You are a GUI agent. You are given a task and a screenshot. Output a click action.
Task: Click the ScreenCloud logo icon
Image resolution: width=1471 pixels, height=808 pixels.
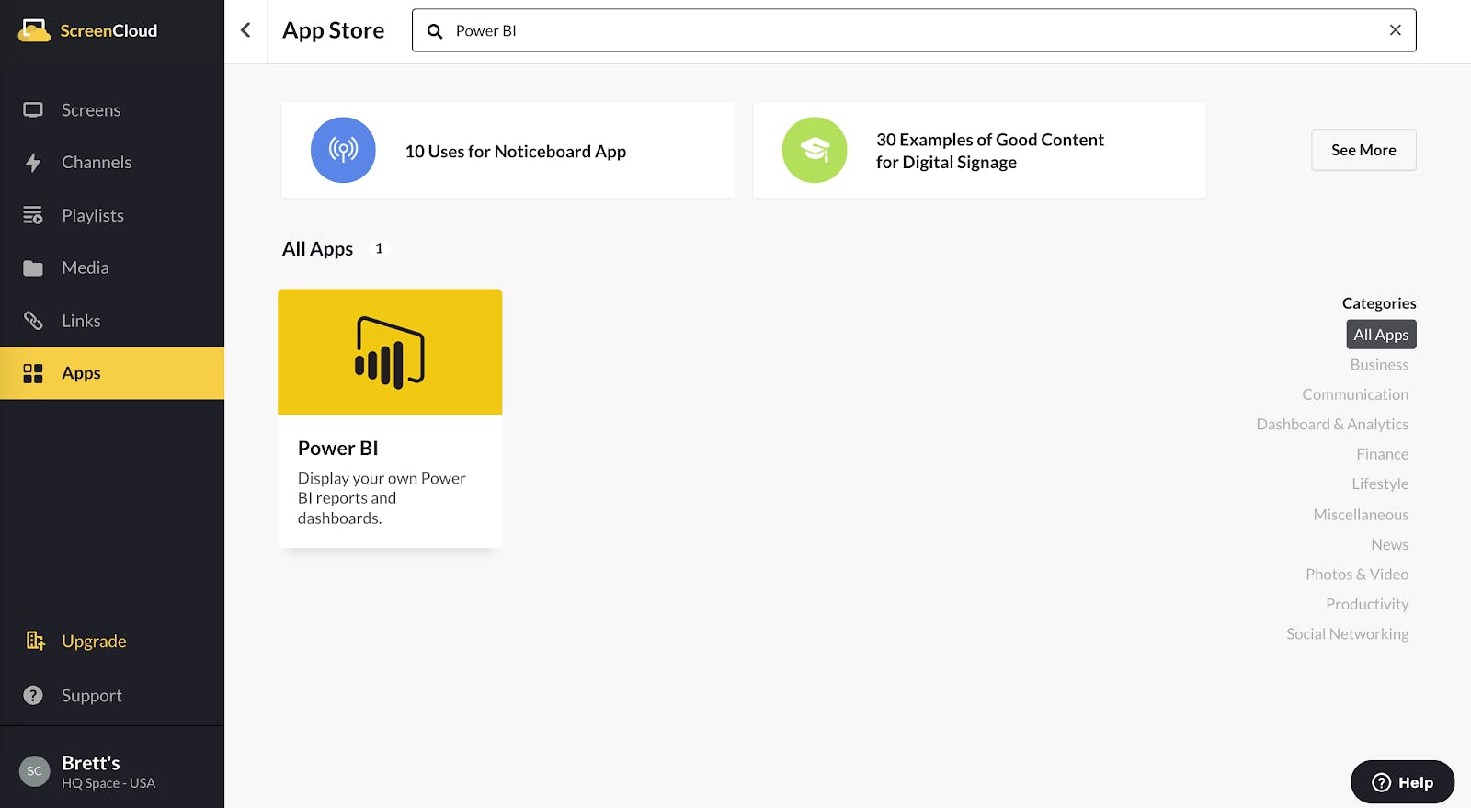click(34, 30)
